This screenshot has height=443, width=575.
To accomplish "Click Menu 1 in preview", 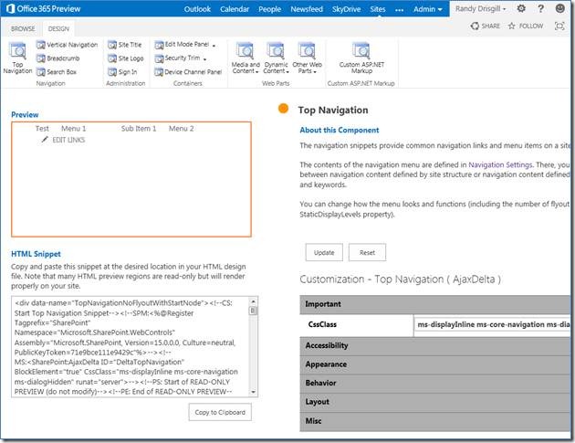I will (73, 129).
